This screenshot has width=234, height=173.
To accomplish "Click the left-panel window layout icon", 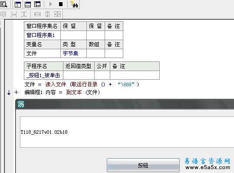I will 18,4.
